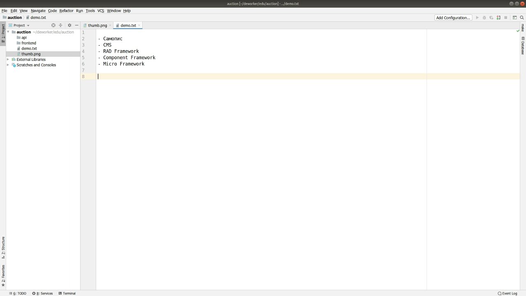Screen dimensions: 526x296
Task: Click line number 7 in the gutter
Action: tap(83, 70)
